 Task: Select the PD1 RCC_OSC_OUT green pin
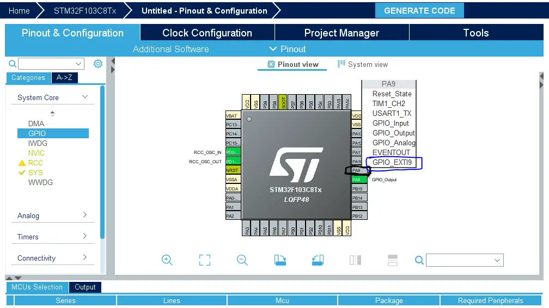pyautogui.click(x=233, y=162)
